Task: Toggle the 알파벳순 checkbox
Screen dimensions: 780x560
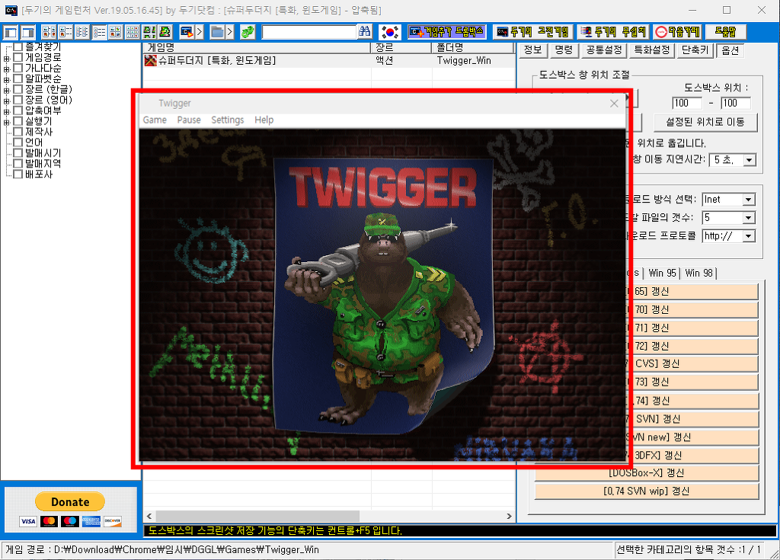Action: click(18, 78)
